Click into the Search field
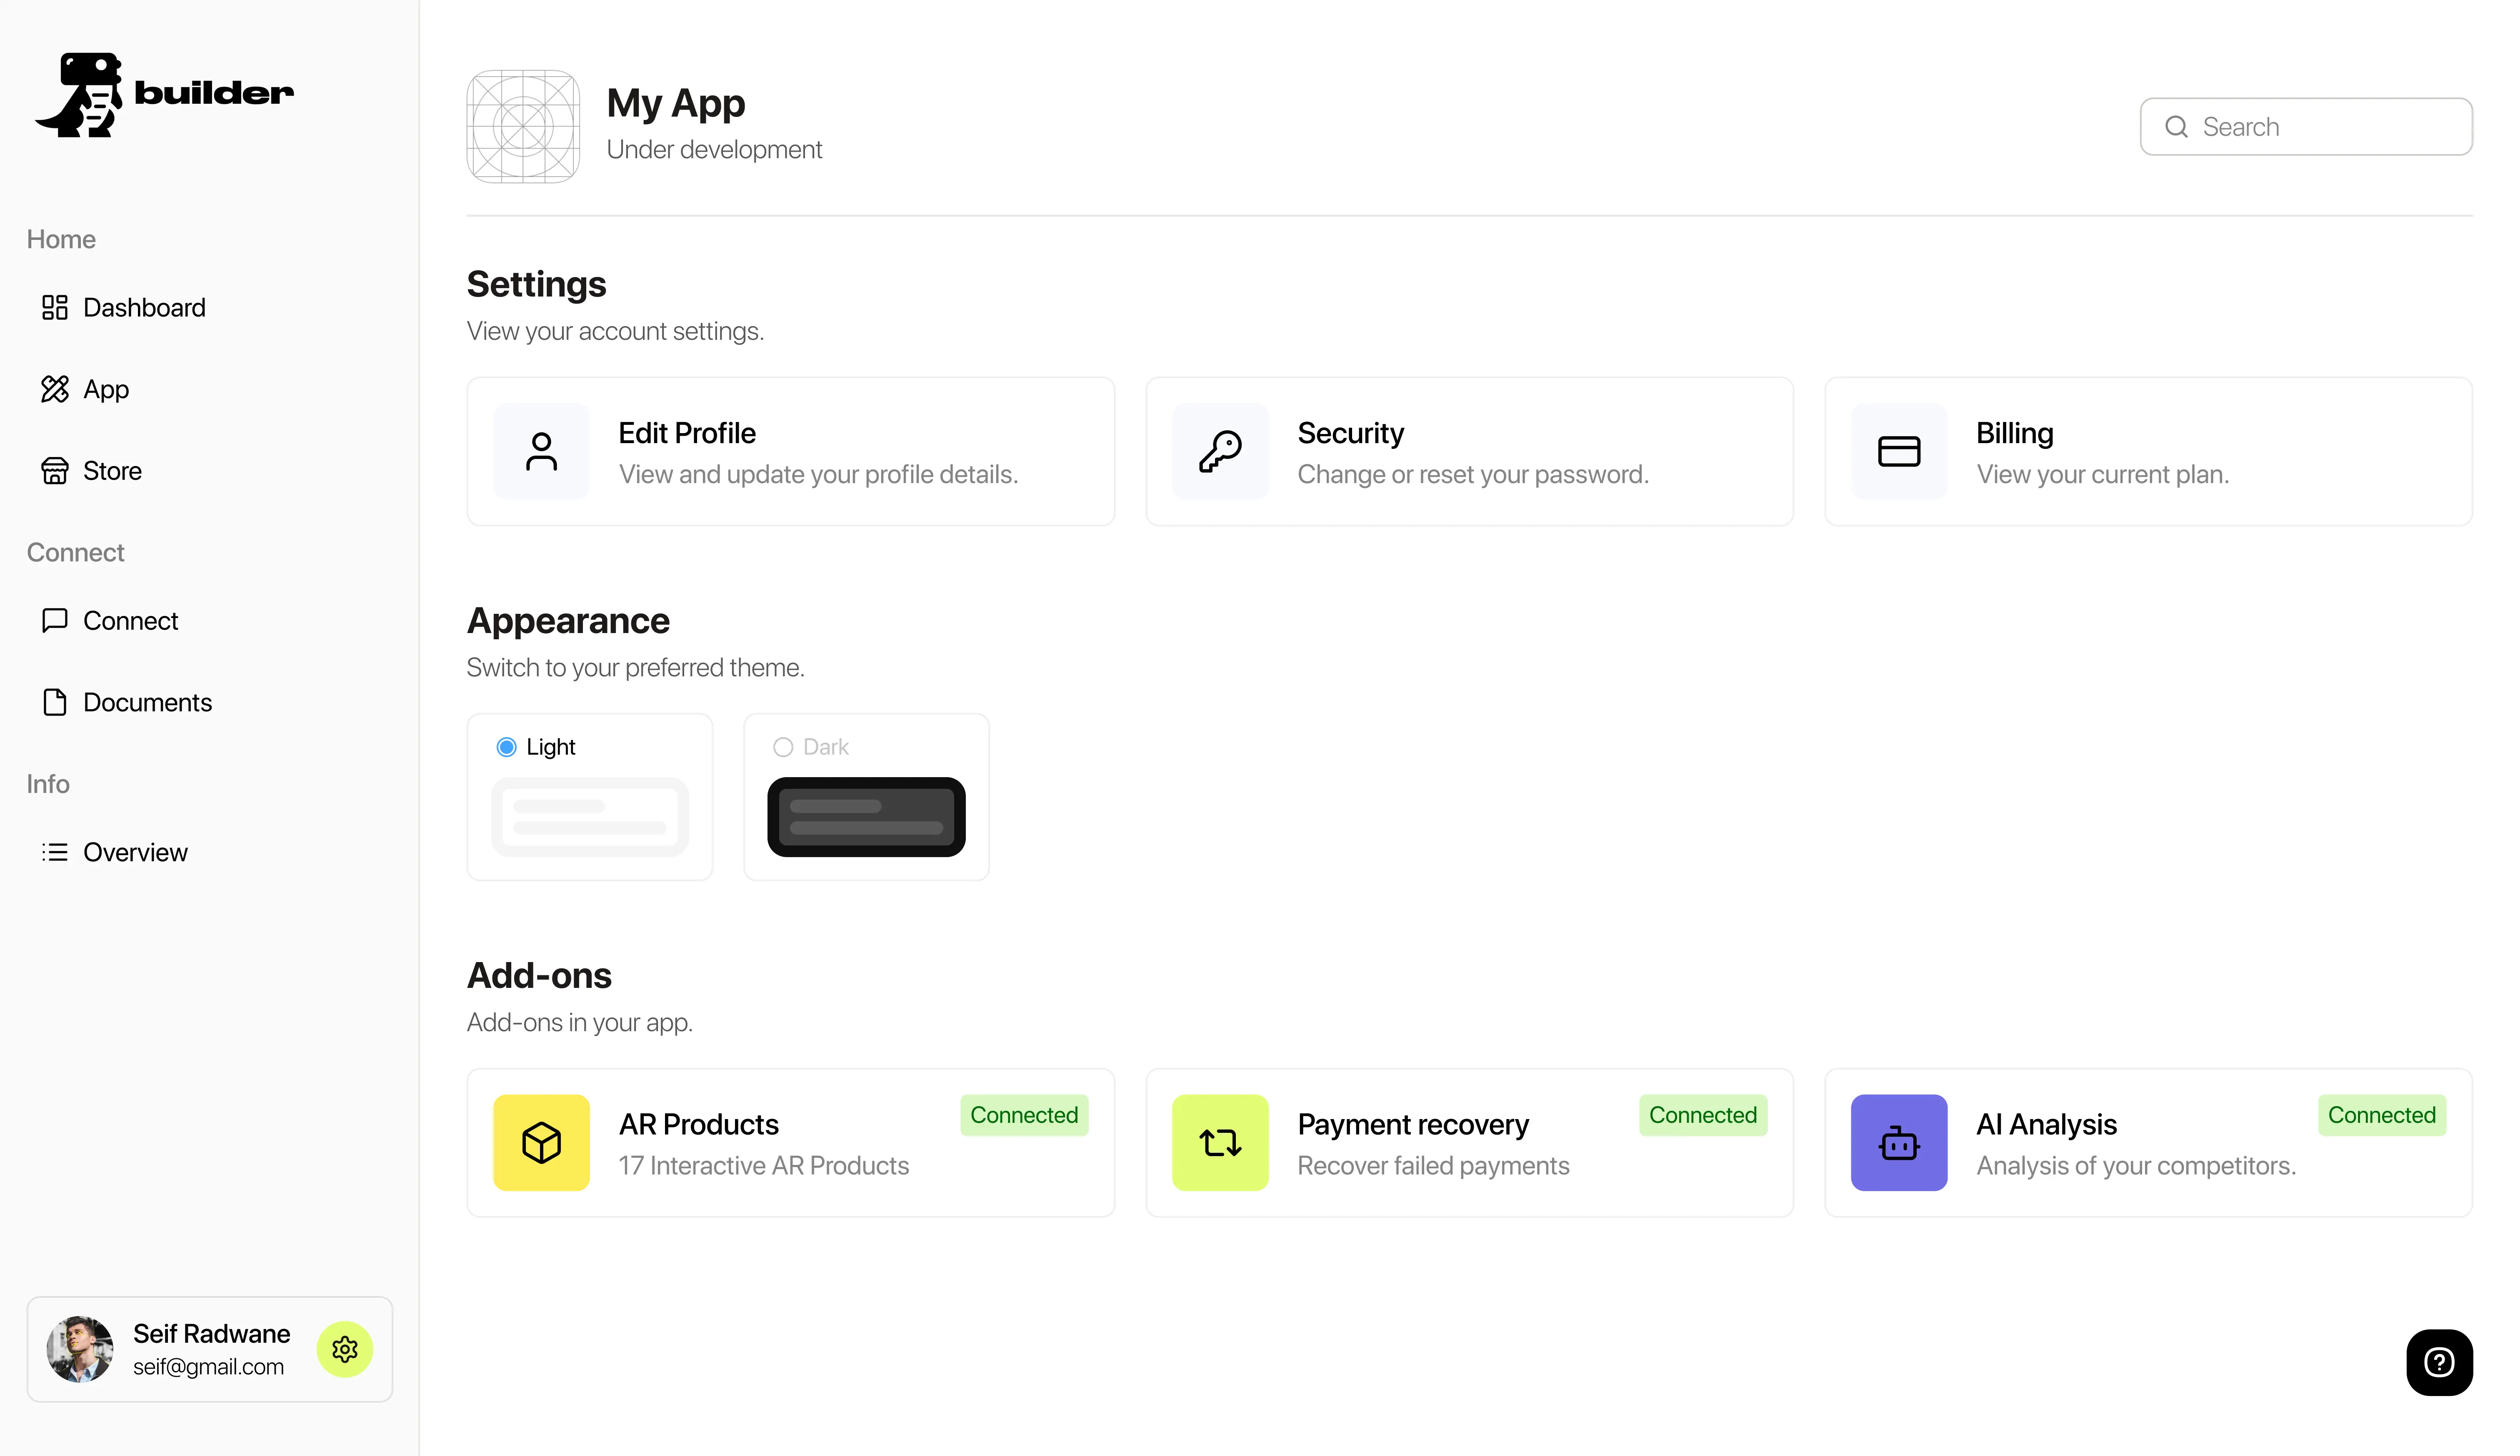Screen dimensions: 2520x1456 (x=2320, y=127)
